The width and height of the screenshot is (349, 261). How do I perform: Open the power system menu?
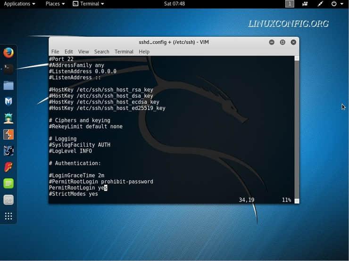(337, 4)
